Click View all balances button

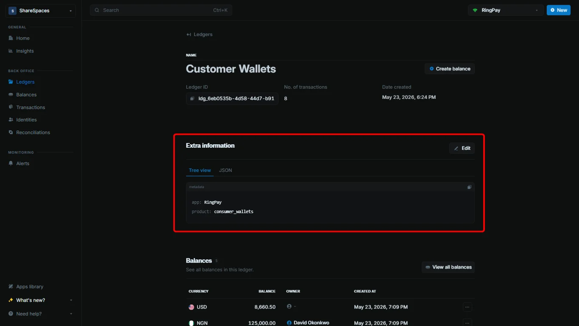click(x=448, y=267)
